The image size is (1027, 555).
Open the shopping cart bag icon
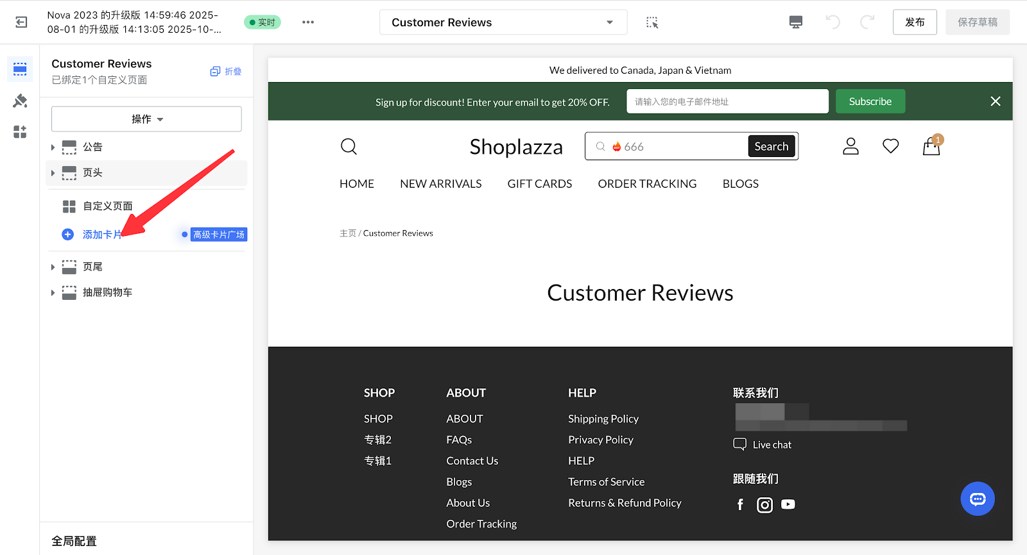point(931,147)
